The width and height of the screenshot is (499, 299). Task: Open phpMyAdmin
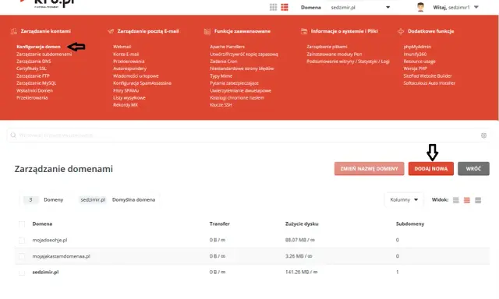coord(417,47)
